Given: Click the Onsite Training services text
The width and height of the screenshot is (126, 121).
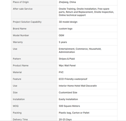Looking at the screenshot, I should click(86, 12).
